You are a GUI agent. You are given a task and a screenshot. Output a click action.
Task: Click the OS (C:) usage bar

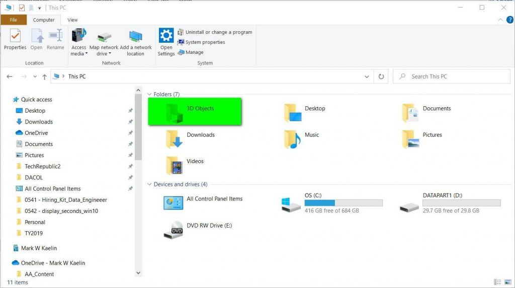coord(344,203)
